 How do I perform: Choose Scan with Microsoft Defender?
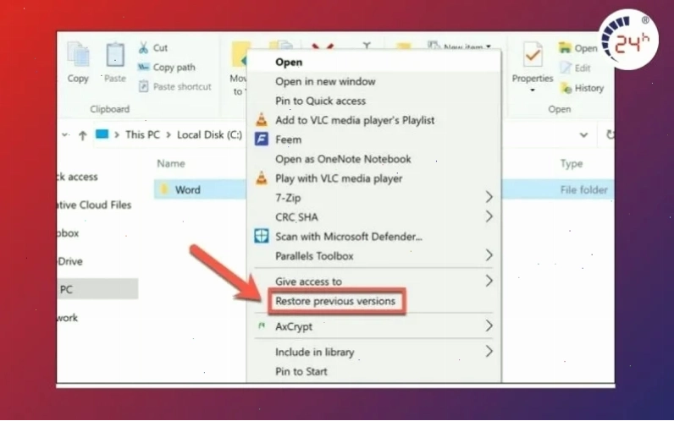point(373,237)
